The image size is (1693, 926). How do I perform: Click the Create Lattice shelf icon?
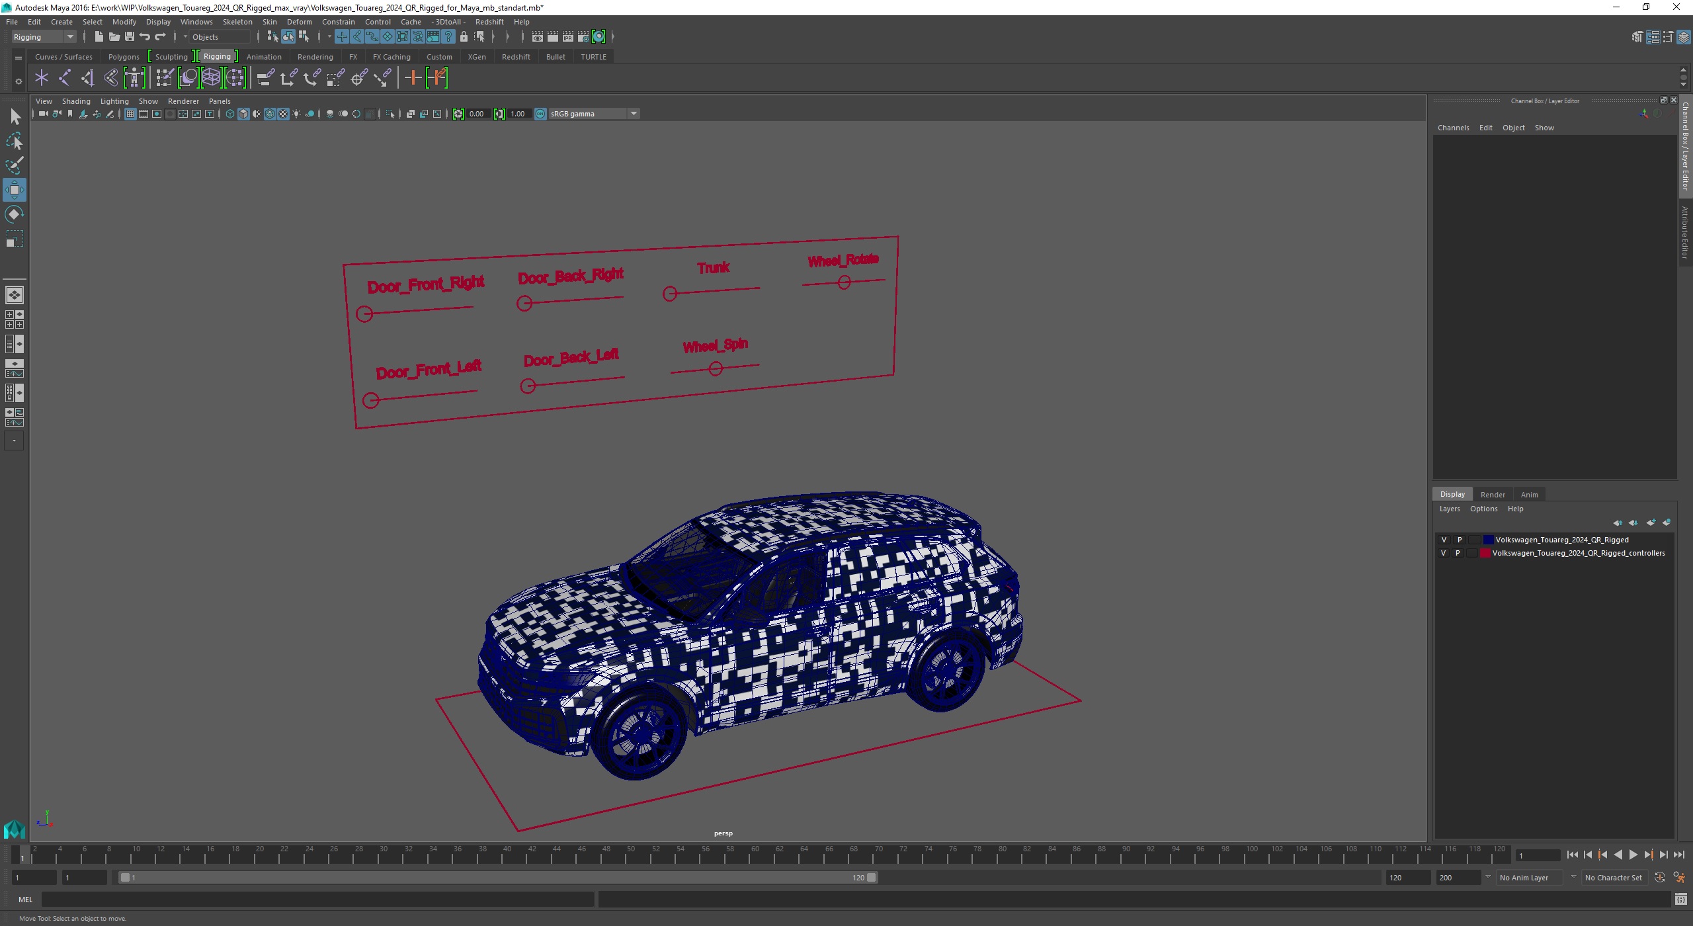(211, 78)
